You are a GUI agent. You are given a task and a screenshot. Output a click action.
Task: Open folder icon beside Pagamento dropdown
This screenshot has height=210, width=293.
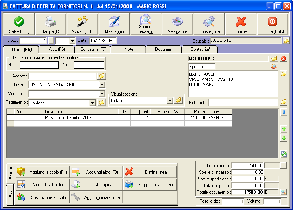[102, 102]
